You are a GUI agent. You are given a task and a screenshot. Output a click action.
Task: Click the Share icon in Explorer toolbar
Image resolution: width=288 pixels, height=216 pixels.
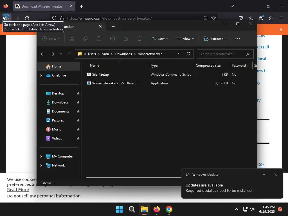coord(126,39)
